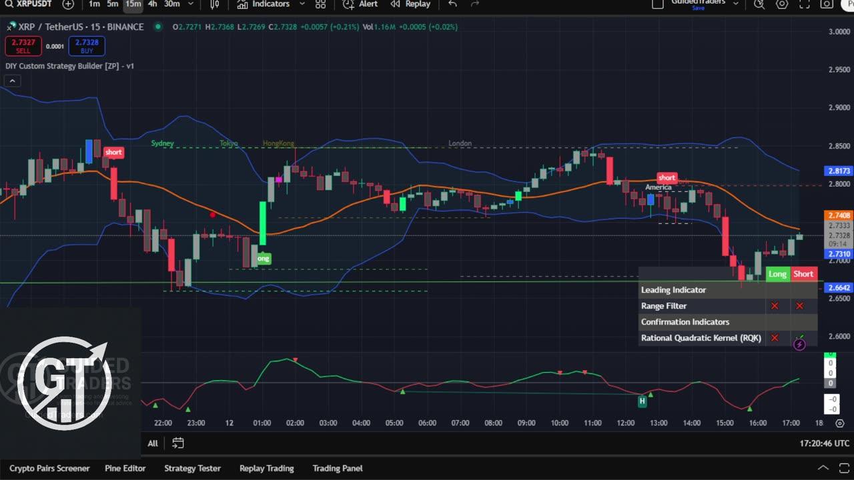Select the All date range button

click(153, 443)
